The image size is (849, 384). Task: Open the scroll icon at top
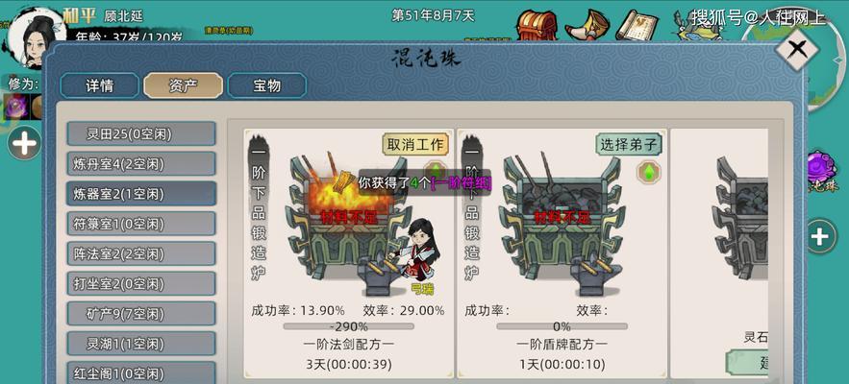[x=637, y=25]
